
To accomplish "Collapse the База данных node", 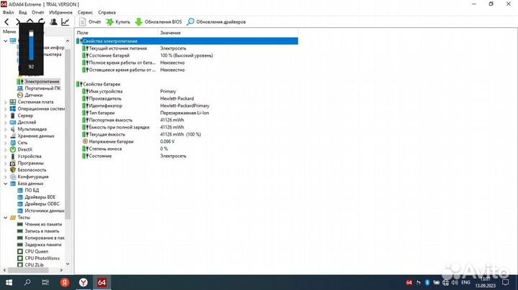I will (5, 184).
